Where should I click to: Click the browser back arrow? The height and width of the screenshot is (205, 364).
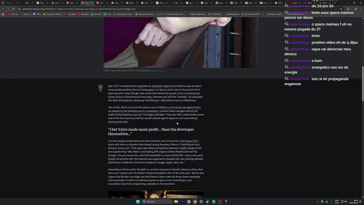click(3, 9)
